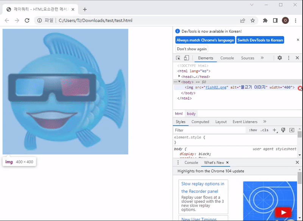
Task: Open DevTools settings gear
Action: coord(280,58)
